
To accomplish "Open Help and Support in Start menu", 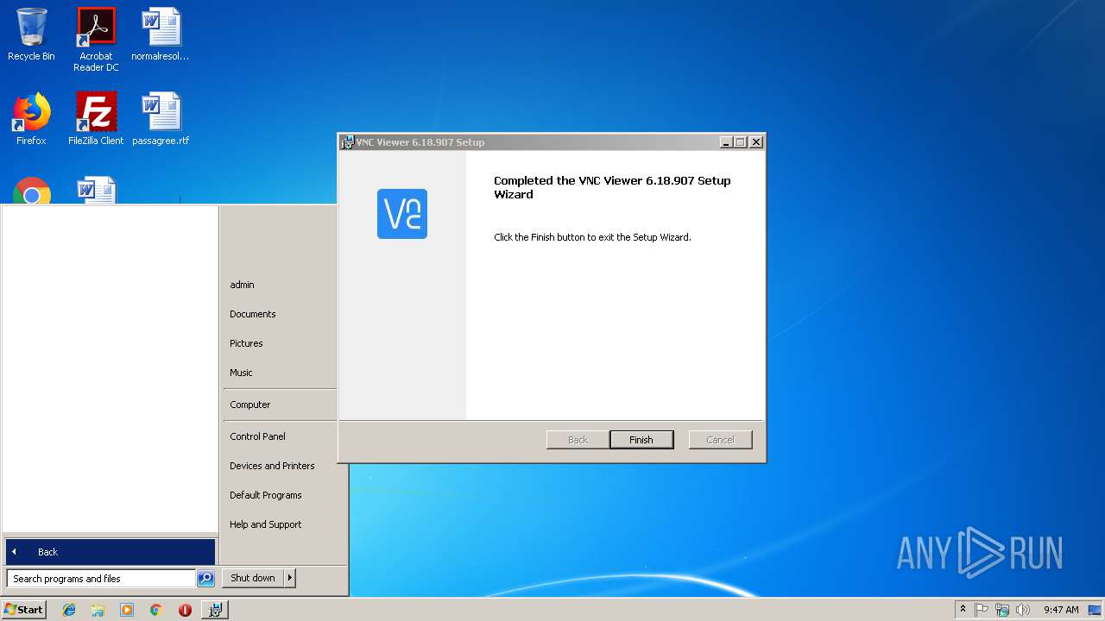I will [266, 524].
